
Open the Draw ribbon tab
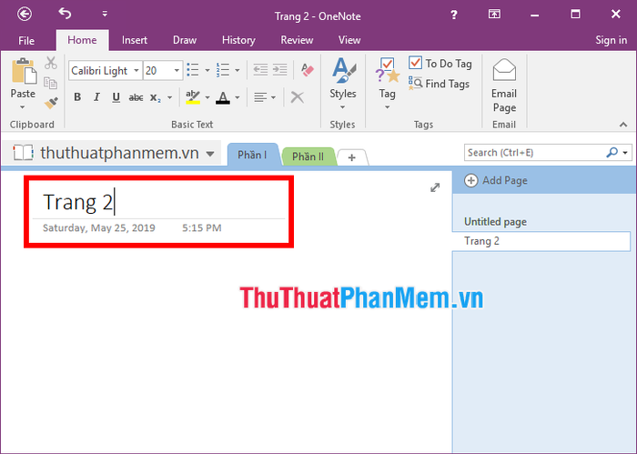pos(185,40)
